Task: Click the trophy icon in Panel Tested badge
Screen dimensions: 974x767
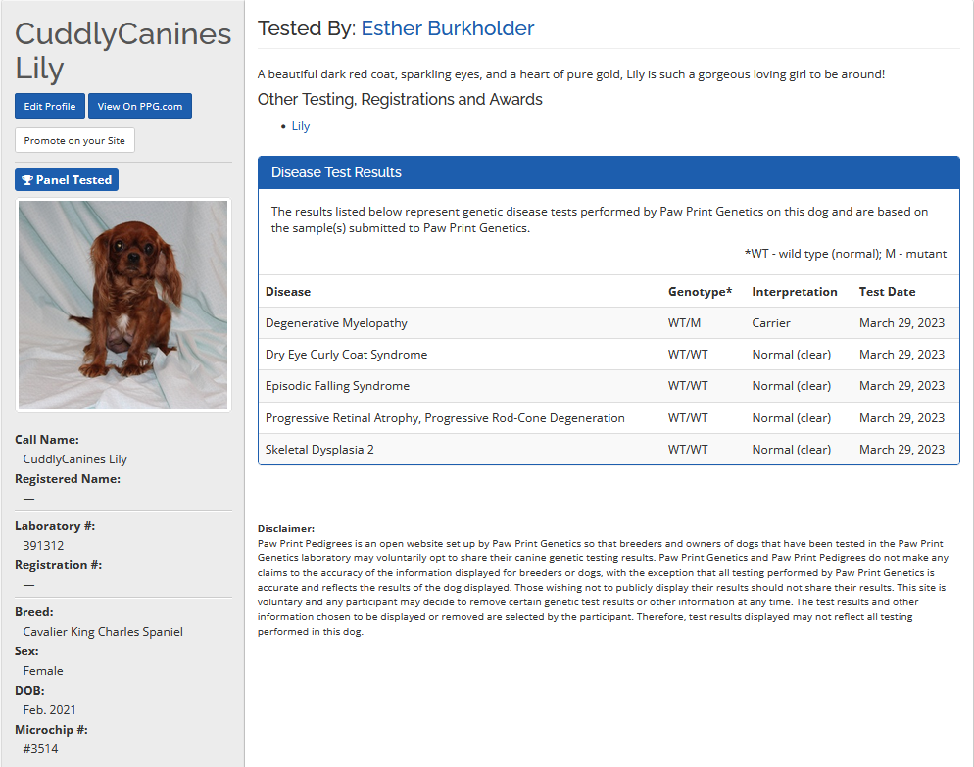Action: [27, 180]
